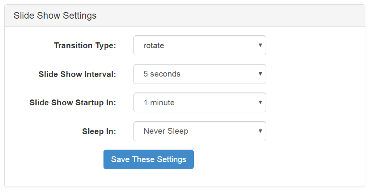Click the "1 minute" selected value text
Image resolution: width=370 pixels, height=192 pixels.
tap(159, 103)
